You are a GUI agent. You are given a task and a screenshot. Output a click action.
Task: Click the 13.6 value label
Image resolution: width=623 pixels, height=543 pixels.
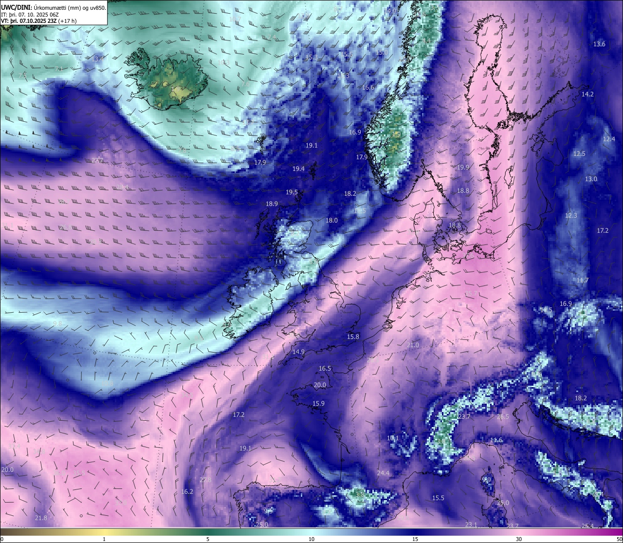(x=599, y=44)
